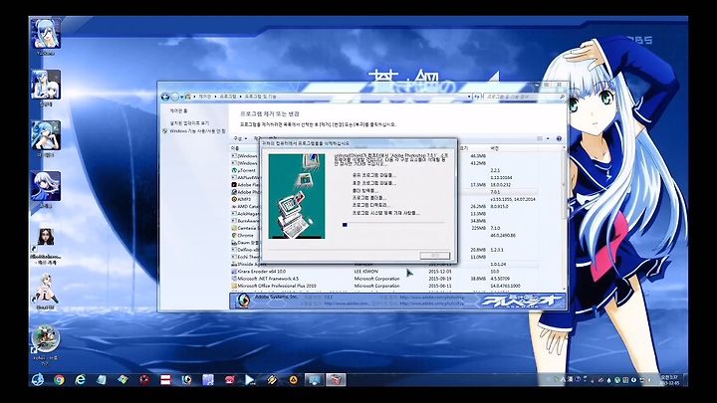Click the Adobe icon in the details pane

point(243,301)
